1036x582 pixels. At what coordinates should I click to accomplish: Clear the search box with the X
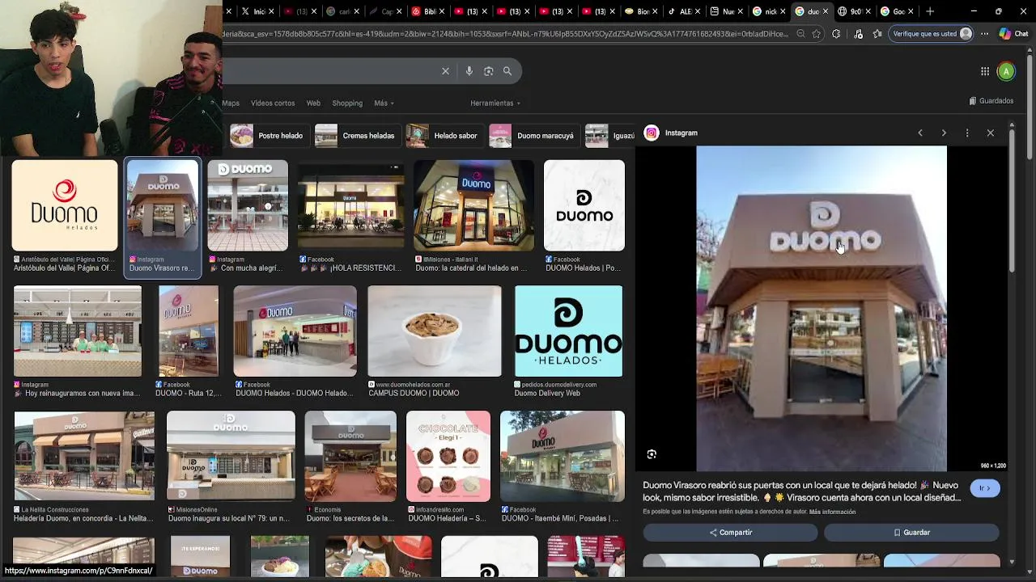445,71
